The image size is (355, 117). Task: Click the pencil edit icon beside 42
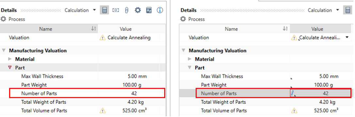click(x=292, y=93)
